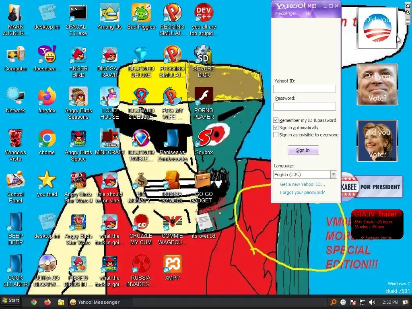Launch Chrome from the taskbar
Screen dimensions: 412x309
[34, 302]
